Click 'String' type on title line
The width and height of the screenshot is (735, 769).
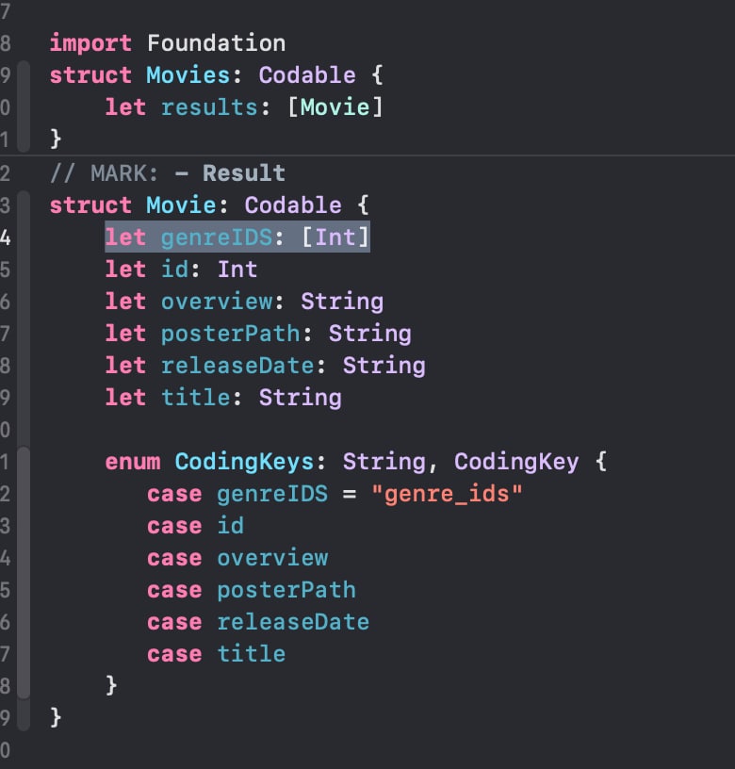coord(300,398)
